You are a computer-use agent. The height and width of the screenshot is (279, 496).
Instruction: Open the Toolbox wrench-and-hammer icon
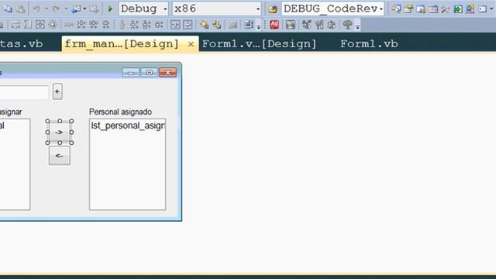click(x=446, y=9)
